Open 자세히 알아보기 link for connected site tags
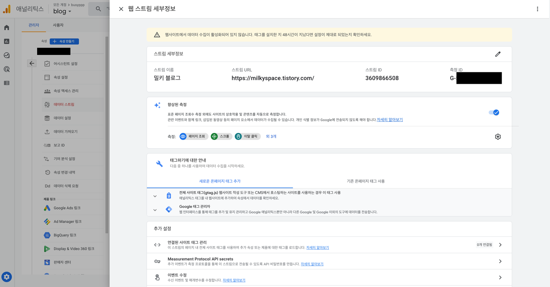The image size is (550, 287). click(x=317, y=247)
